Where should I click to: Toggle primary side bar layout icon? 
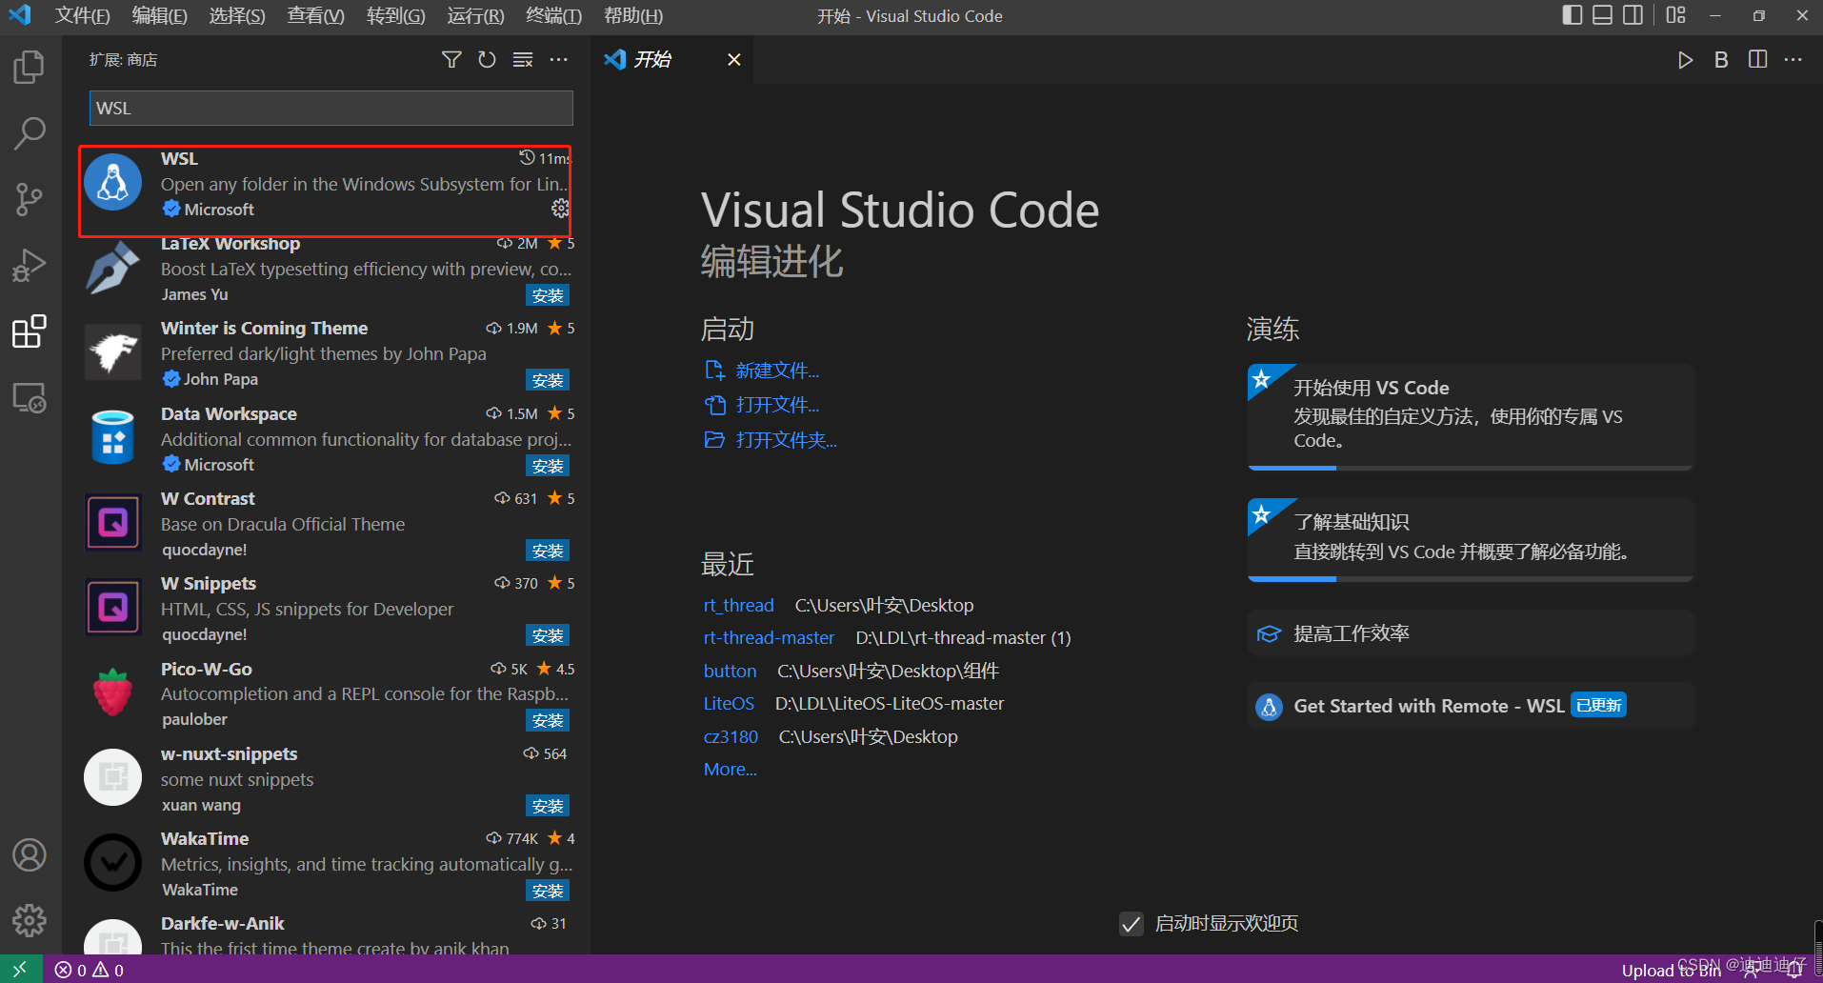click(1573, 15)
